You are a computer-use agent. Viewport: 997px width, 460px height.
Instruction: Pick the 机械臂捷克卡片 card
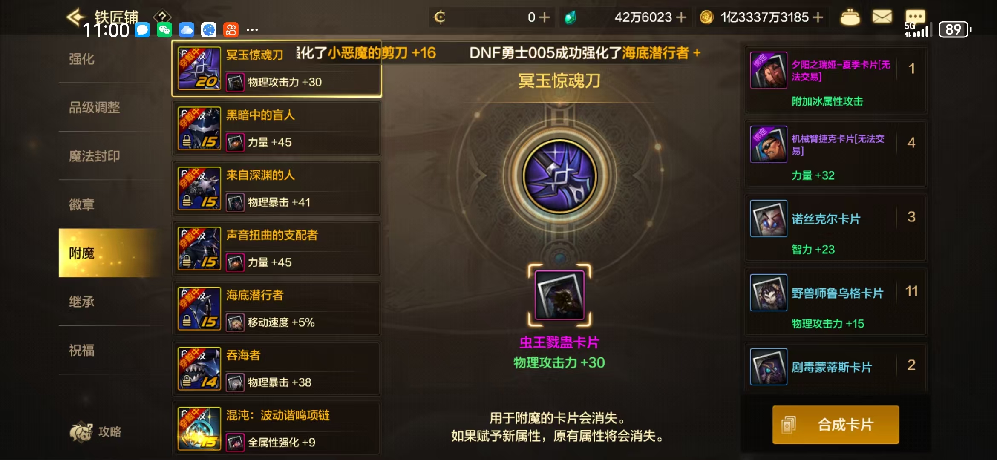836,155
